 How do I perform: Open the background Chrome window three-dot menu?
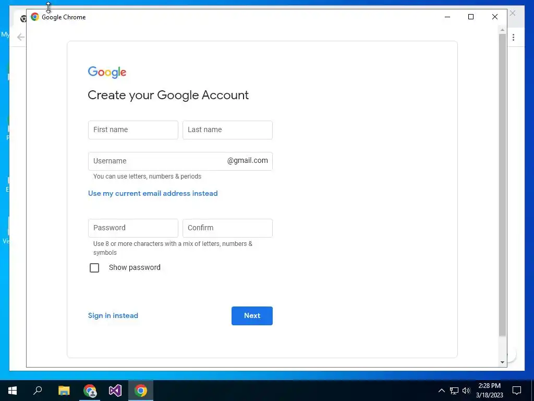point(514,37)
